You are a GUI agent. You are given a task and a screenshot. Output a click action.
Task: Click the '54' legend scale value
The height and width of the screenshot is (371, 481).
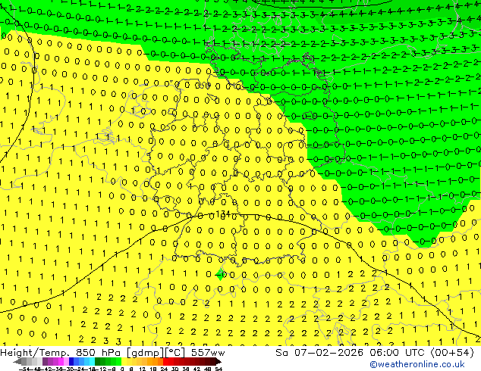[218, 369]
